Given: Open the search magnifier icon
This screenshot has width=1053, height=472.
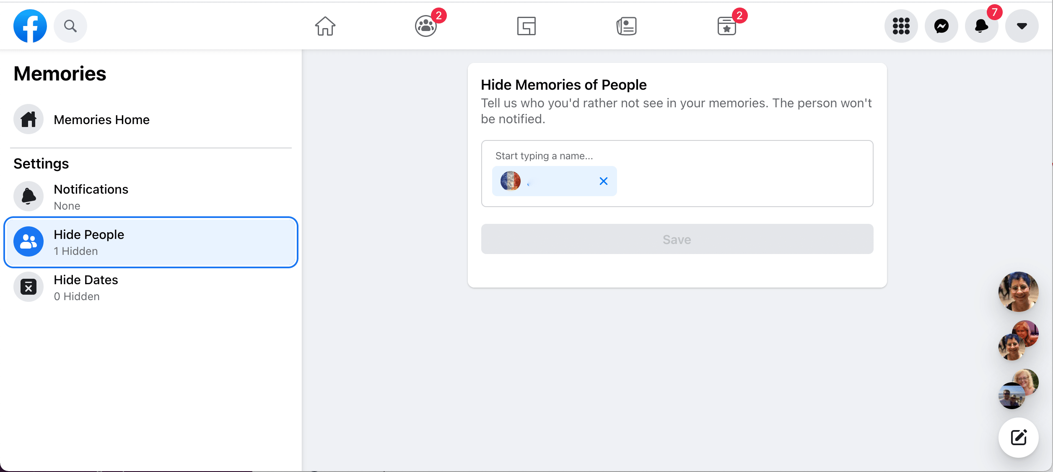Looking at the screenshot, I should (x=70, y=26).
